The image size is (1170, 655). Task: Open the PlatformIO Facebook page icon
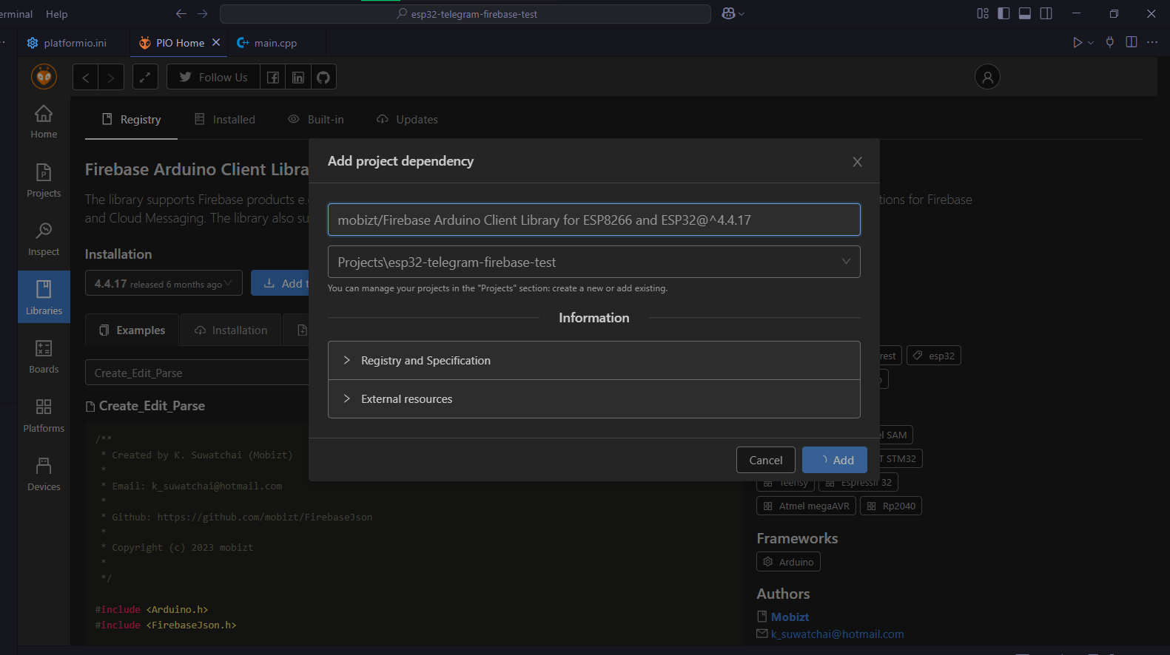point(273,77)
